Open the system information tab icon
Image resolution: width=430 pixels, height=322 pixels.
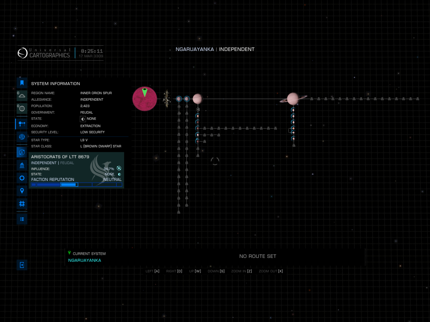point(22,152)
